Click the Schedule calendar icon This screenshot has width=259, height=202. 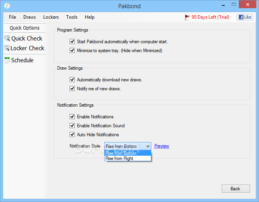(x=7, y=60)
